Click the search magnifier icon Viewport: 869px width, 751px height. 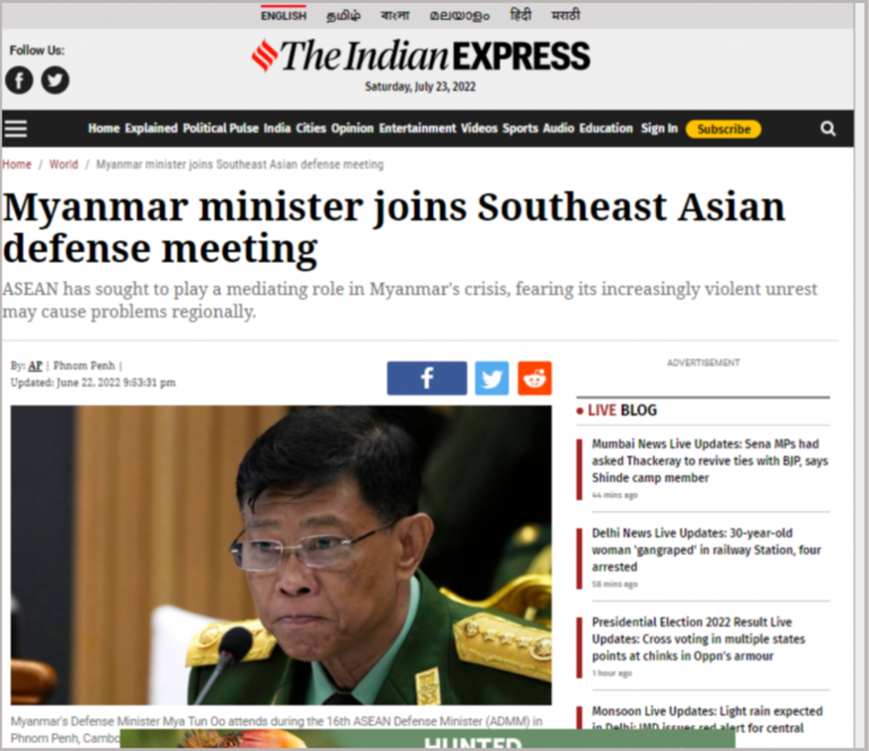click(x=828, y=129)
